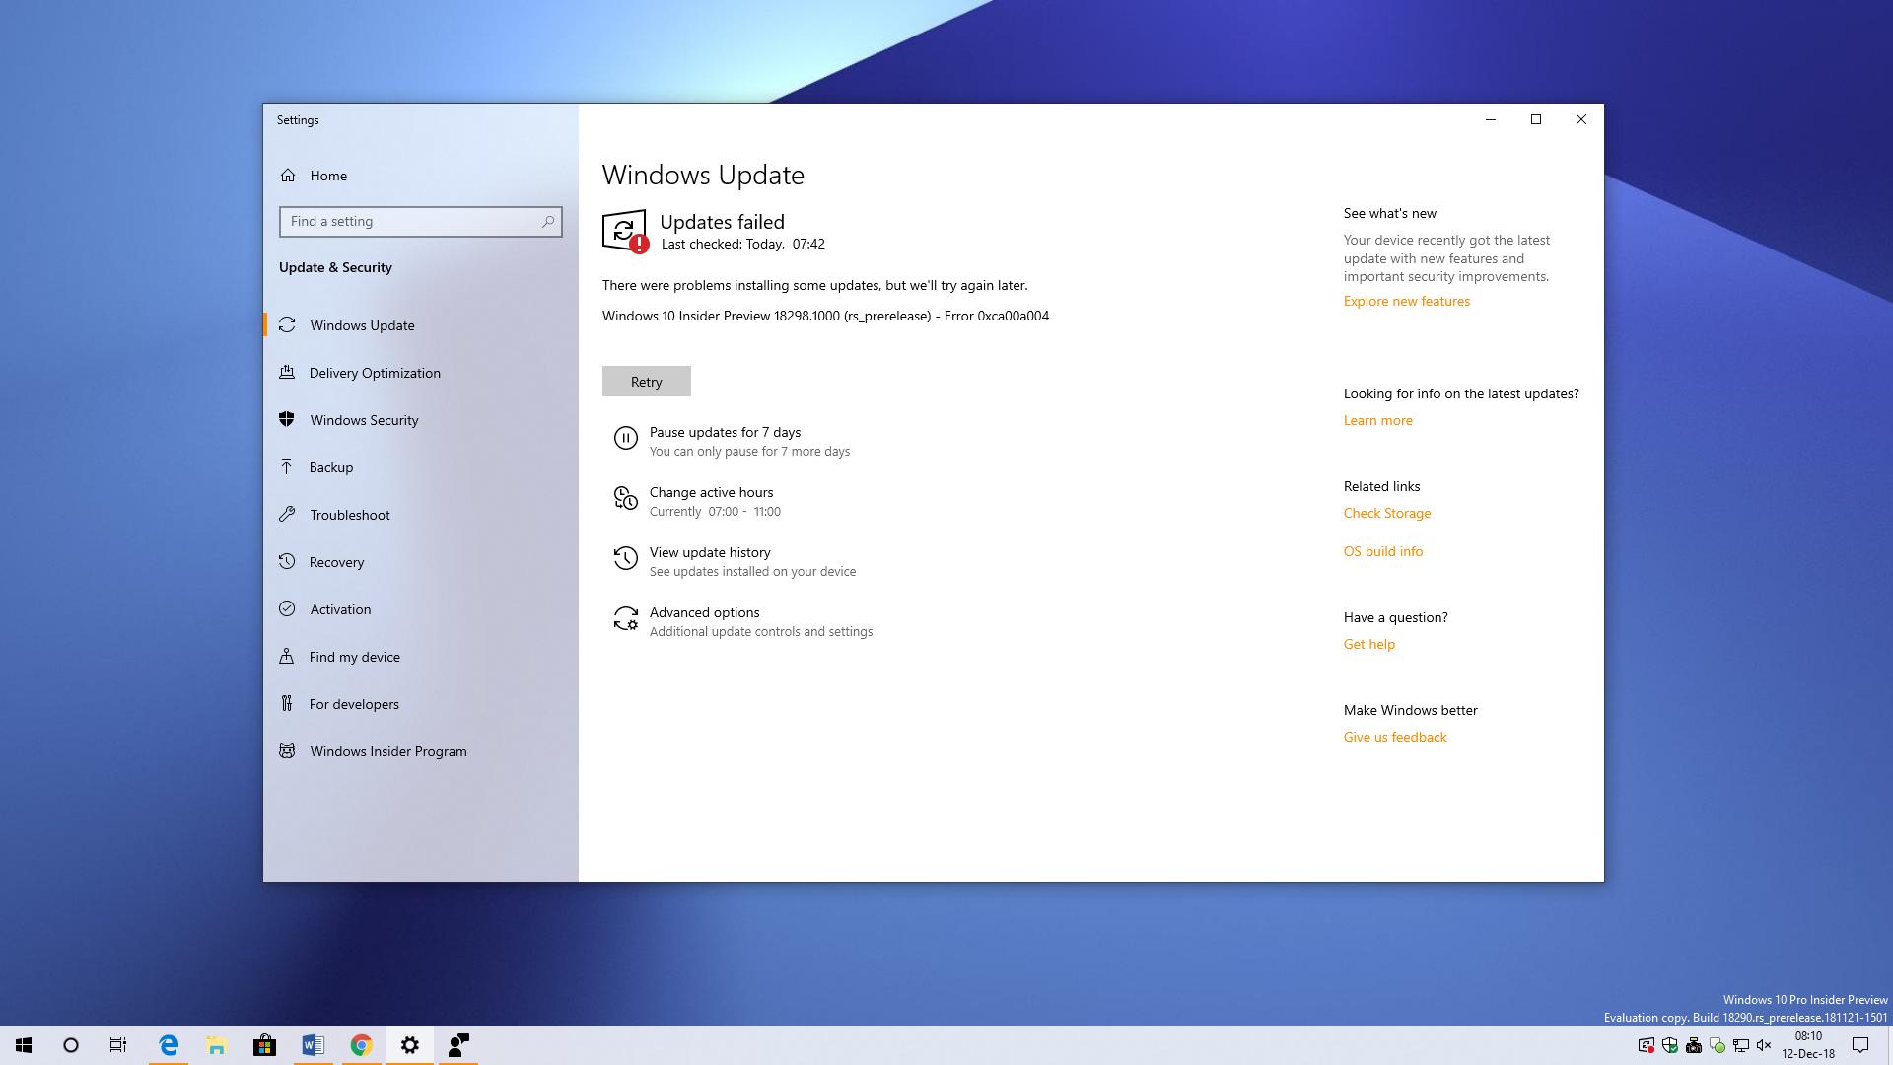Open Windows Security settings page

click(x=421, y=420)
